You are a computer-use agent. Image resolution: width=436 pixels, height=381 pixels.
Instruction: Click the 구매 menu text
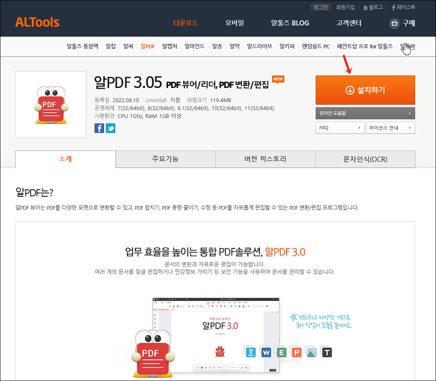click(409, 23)
